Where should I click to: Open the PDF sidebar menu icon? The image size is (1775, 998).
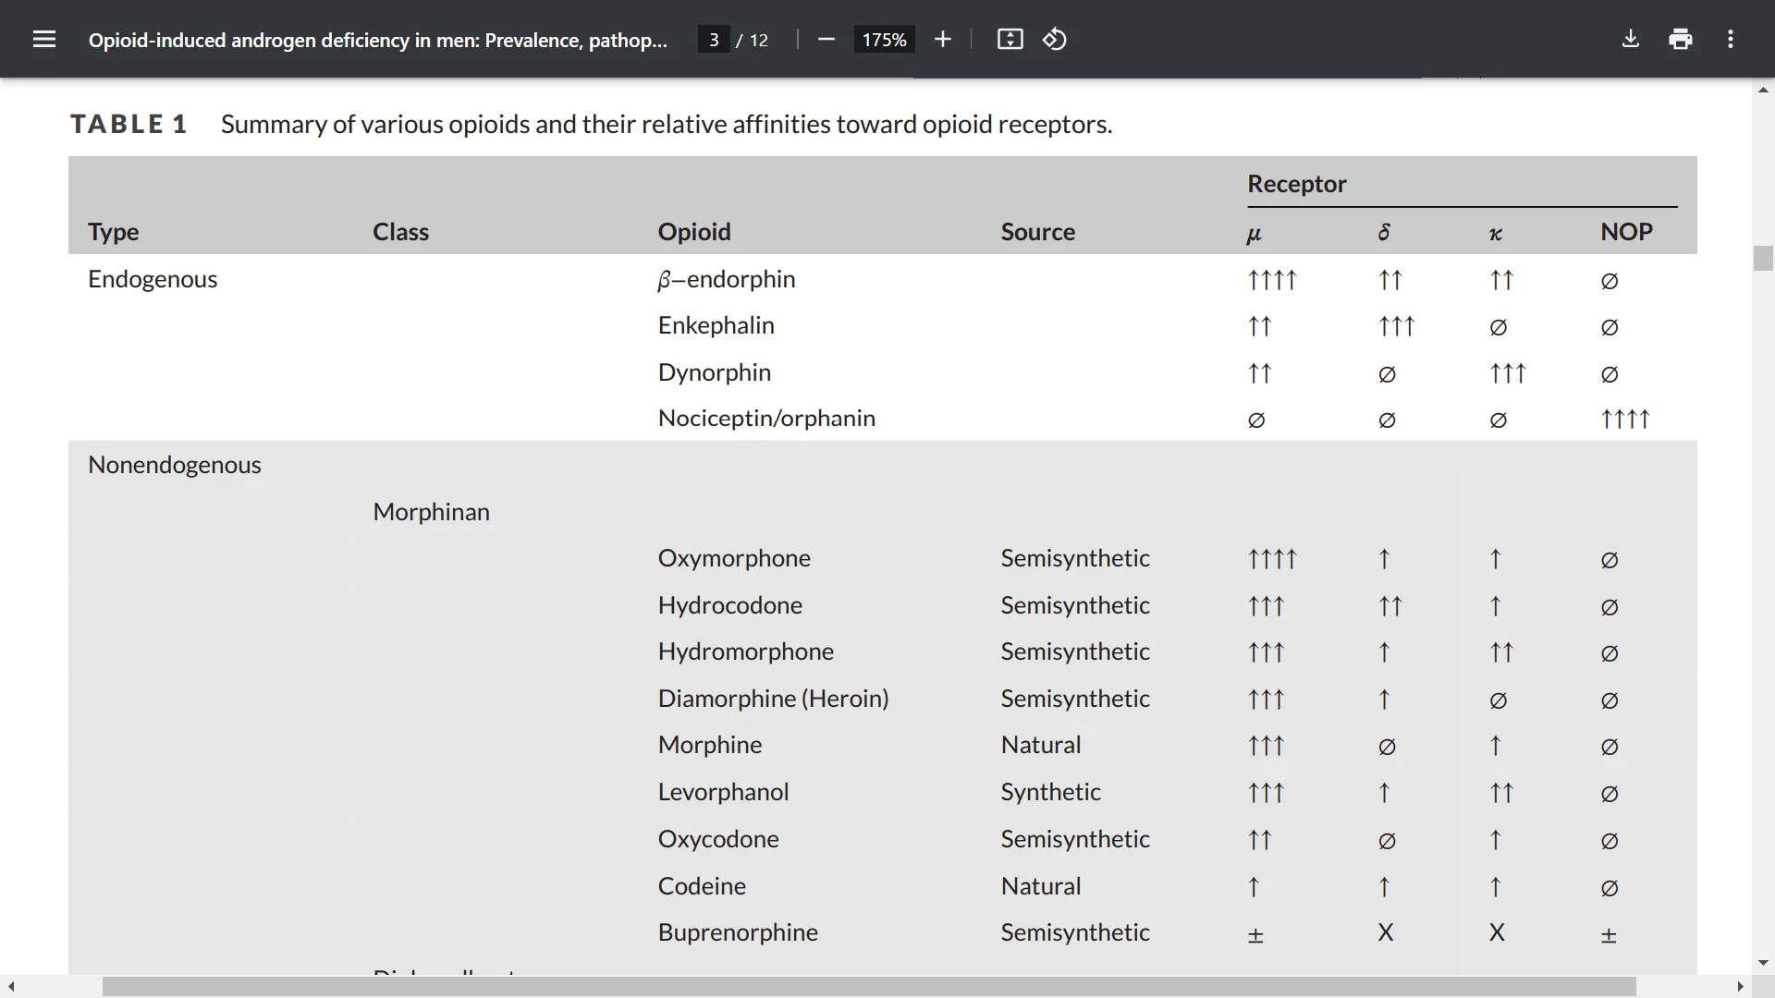(44, 39)
